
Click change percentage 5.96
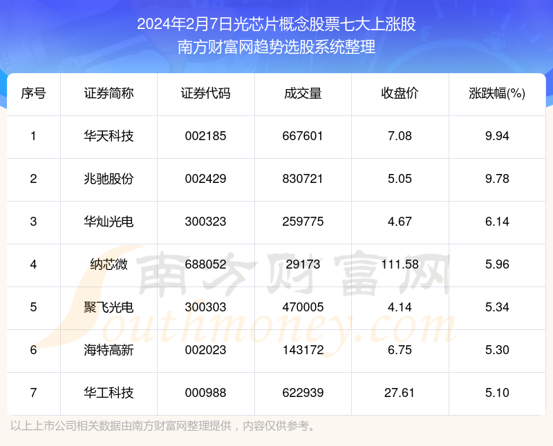click(497, 264)
